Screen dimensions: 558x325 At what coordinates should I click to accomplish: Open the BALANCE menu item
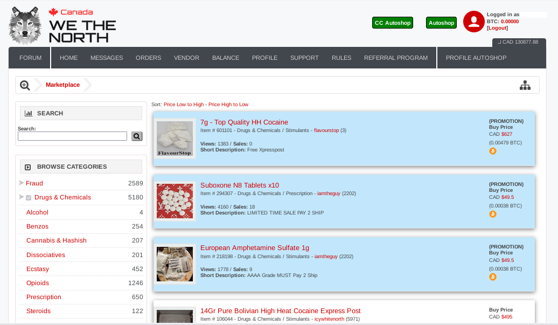coord(226,58)
